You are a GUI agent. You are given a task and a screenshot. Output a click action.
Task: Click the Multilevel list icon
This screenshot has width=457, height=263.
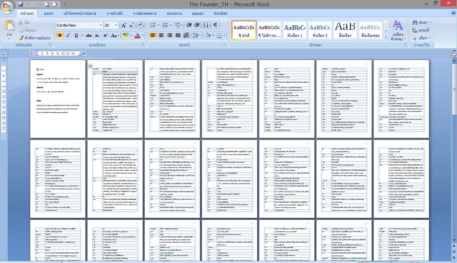(177, 25)
